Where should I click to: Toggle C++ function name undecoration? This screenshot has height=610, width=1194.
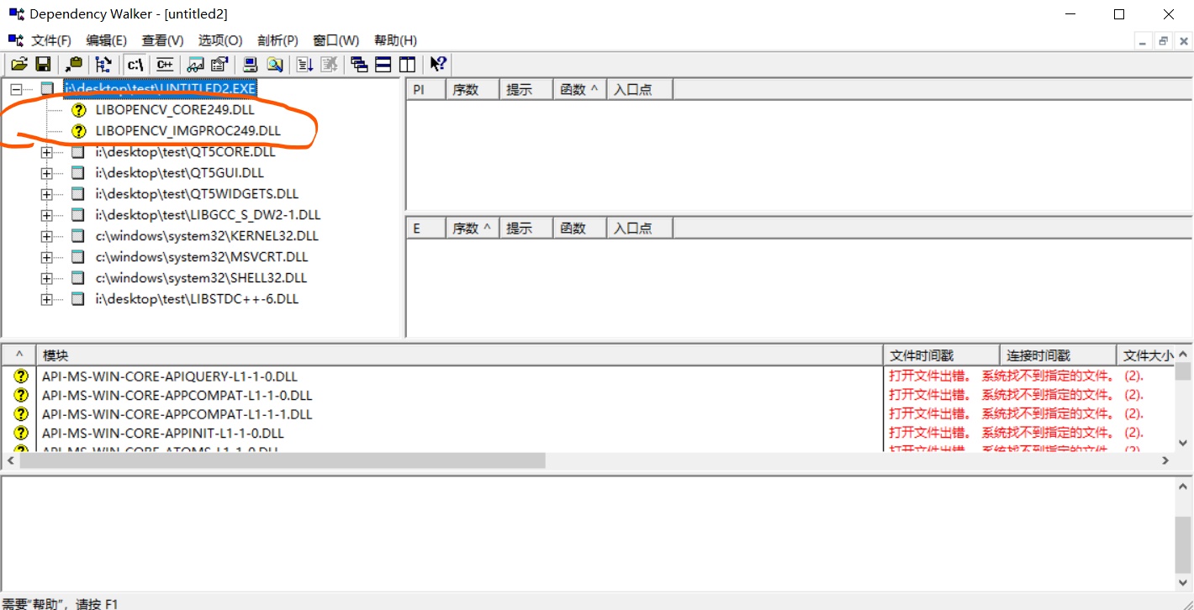point(165,64)
